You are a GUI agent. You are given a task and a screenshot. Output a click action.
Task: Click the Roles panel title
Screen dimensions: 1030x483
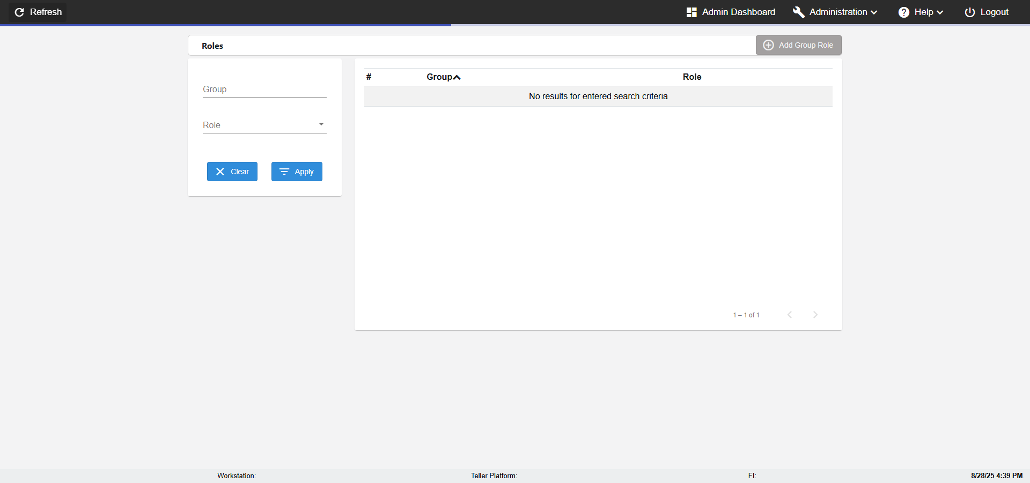click(x=212, y=46)
